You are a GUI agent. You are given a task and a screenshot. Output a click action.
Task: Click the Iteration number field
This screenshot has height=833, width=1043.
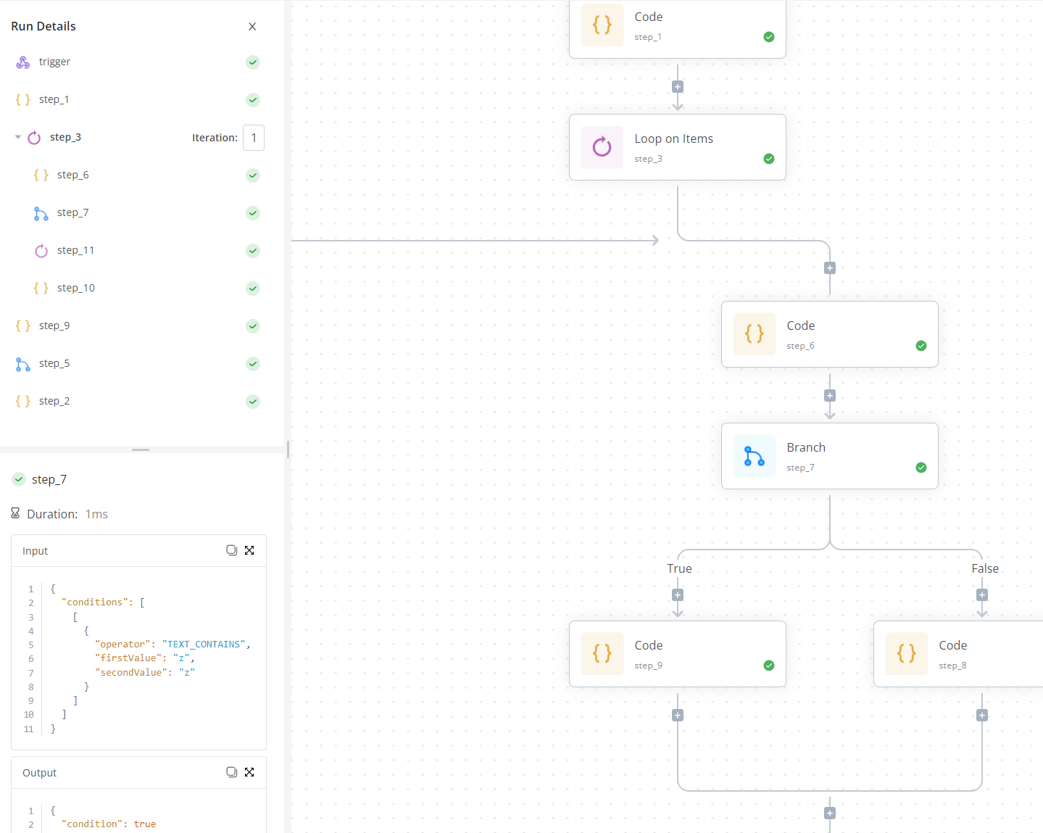(253, 137)
